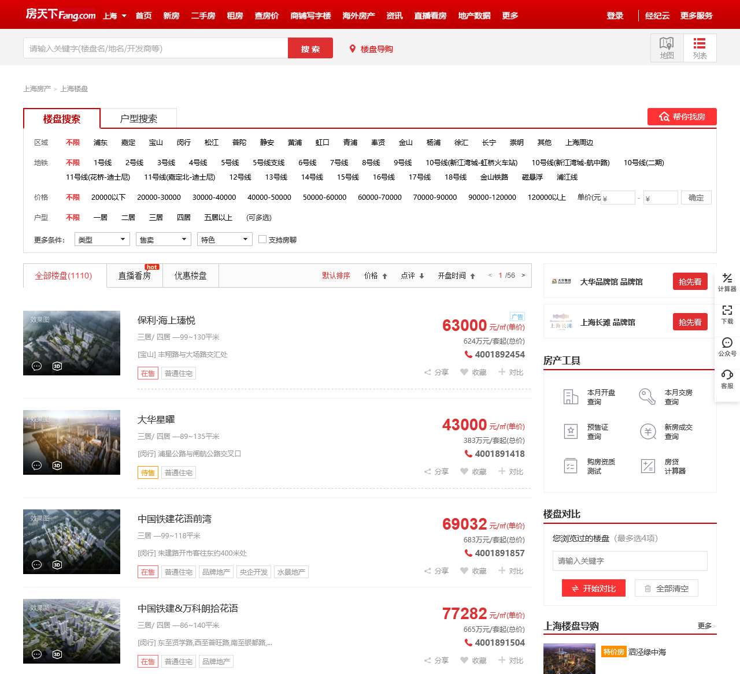Focus the minimum unit price field
Screen dimensions: 740x674
[618, 198]
